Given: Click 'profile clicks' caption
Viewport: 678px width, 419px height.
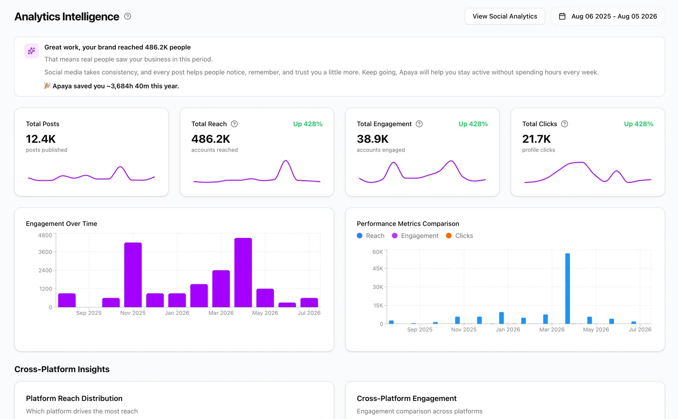Looking at the screenshot, I should [538, 150].
